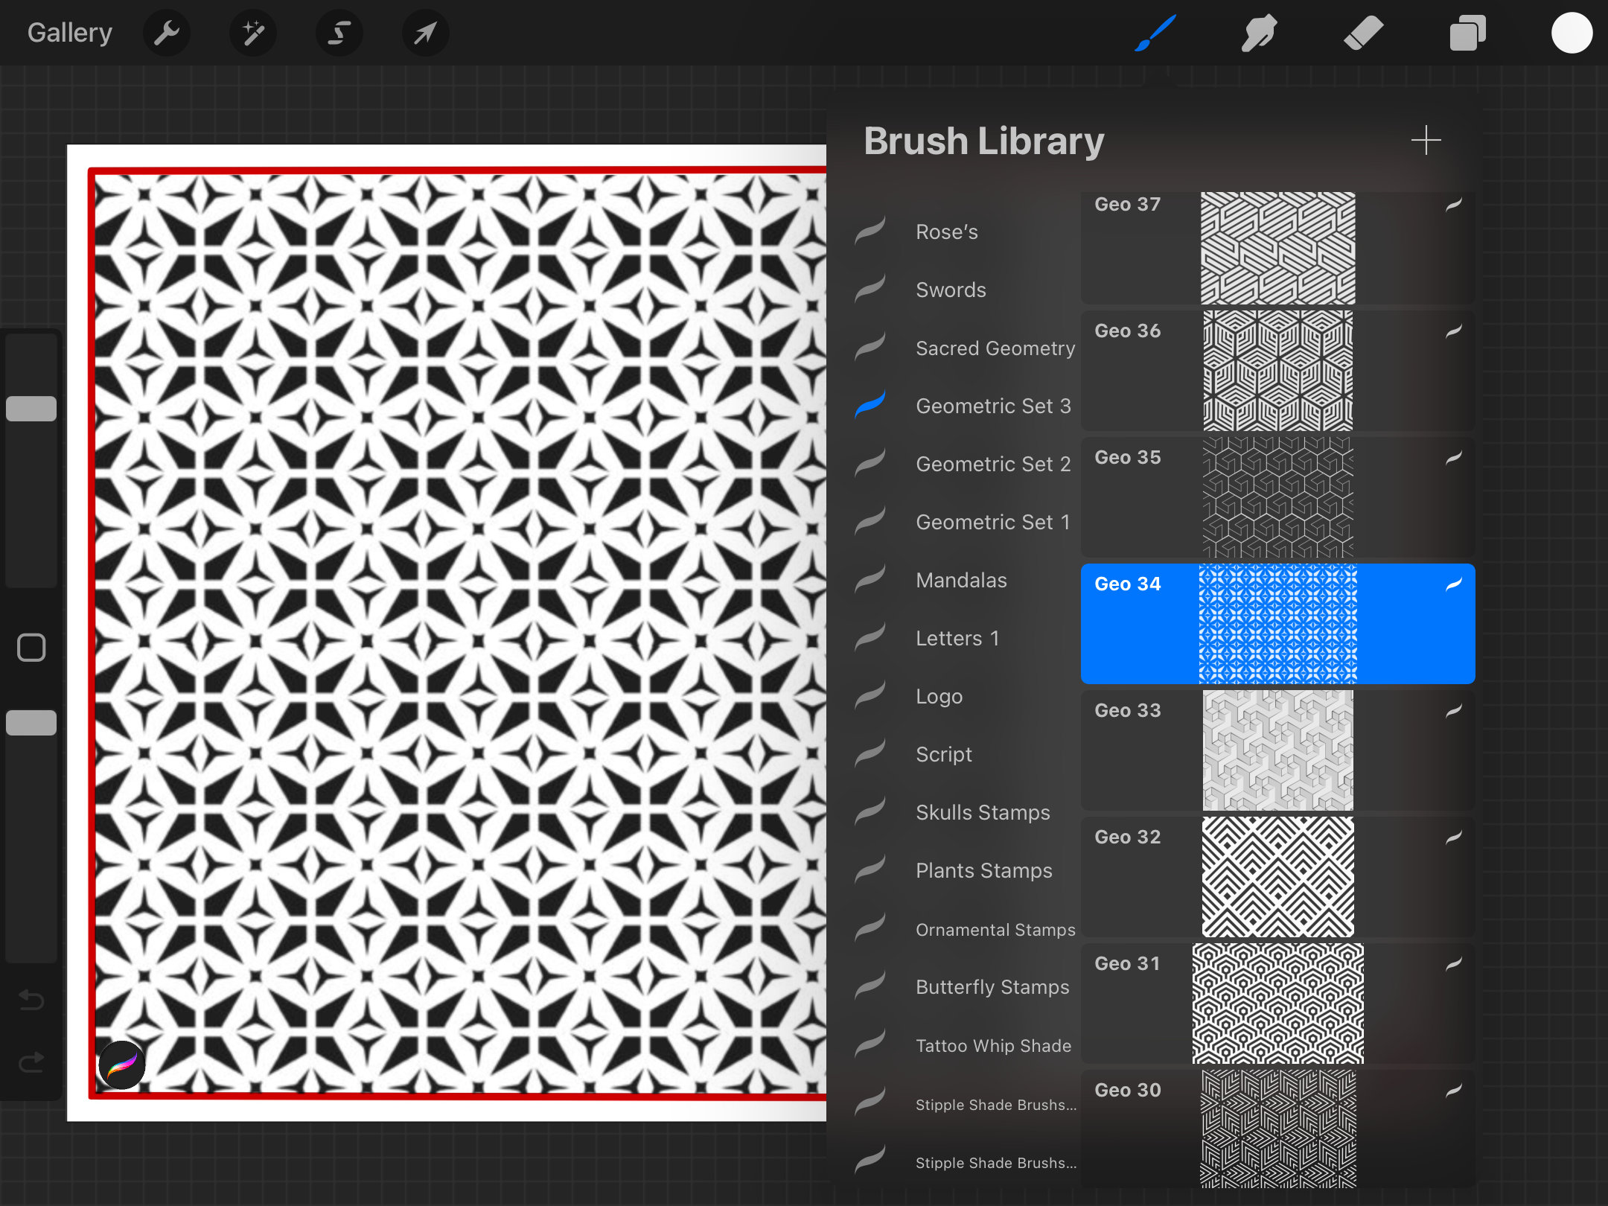This screenshot has width=1608, height=1206.
Task: Click the brush opacity slider handle
Action: [x=31, y=723]
